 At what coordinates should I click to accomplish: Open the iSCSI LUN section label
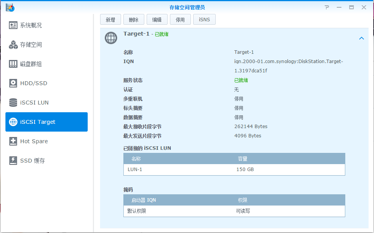(x=34, y=103)
